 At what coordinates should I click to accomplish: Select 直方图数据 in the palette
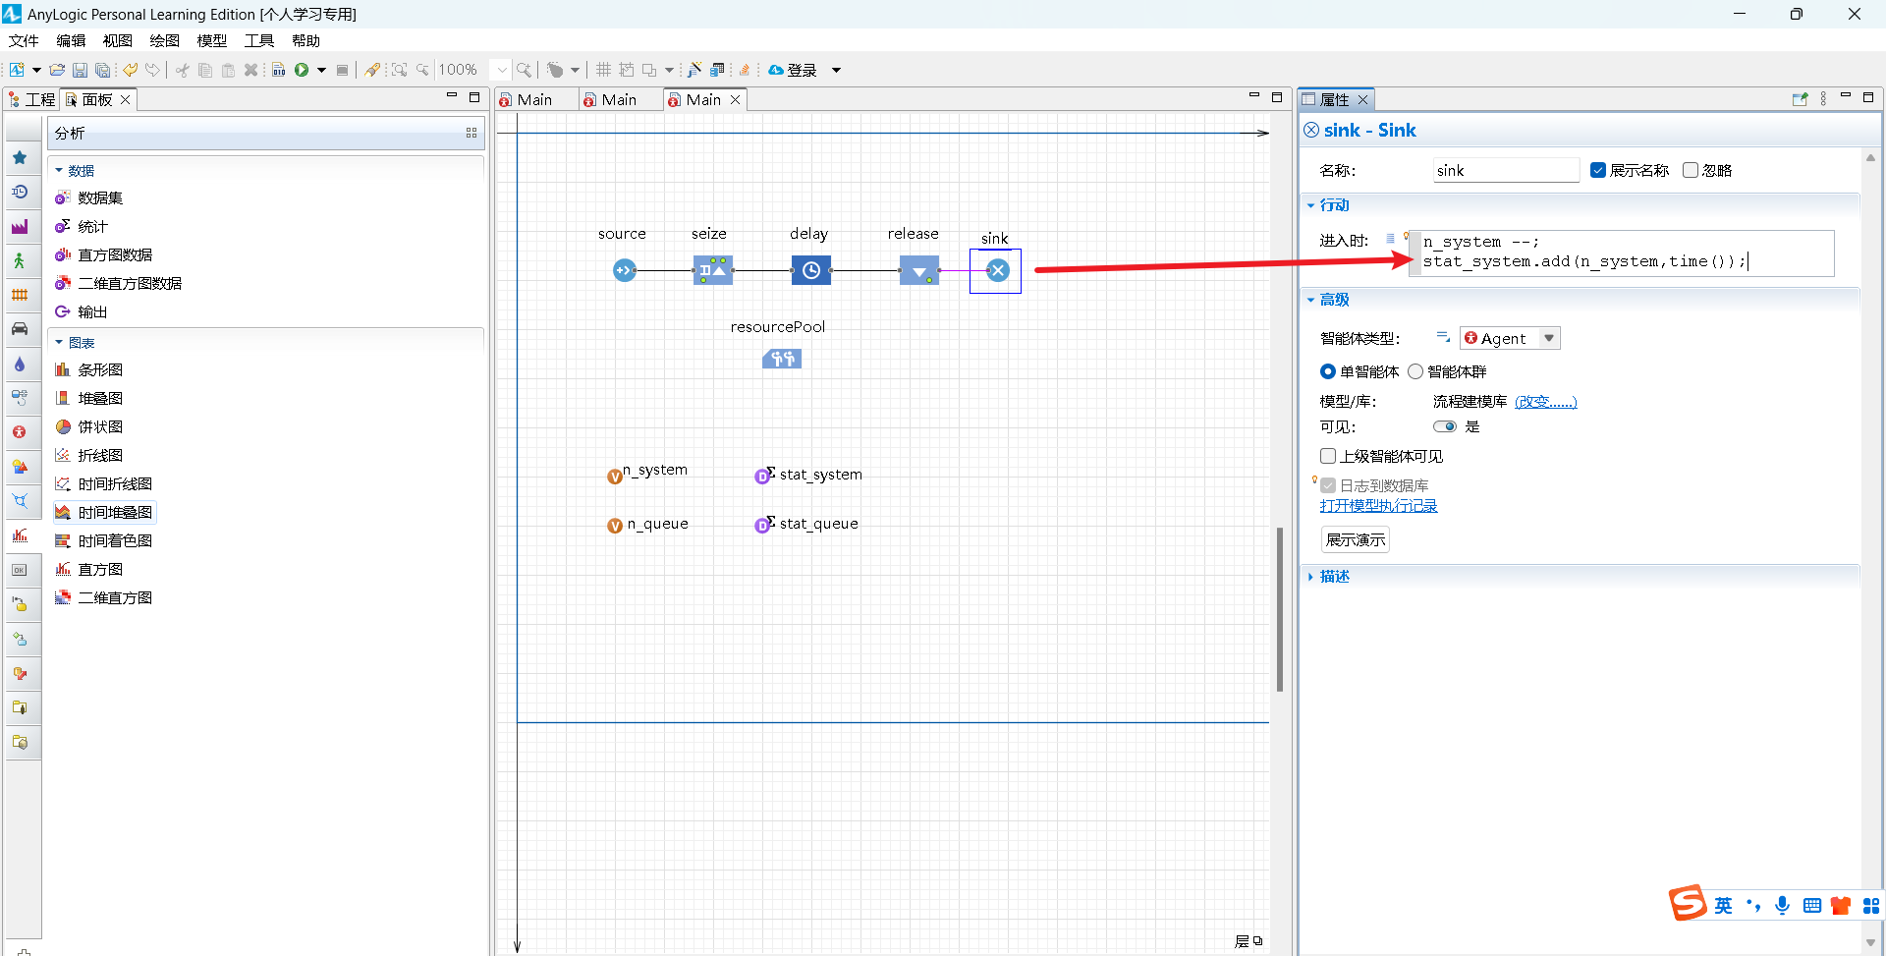[x=104, y=254]
